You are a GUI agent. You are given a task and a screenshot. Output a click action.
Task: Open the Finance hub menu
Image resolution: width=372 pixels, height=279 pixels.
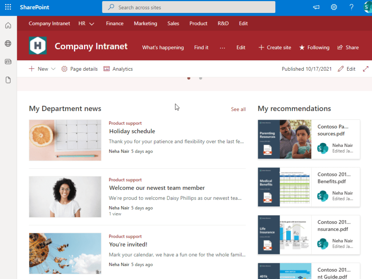click(x=115, y=23)
